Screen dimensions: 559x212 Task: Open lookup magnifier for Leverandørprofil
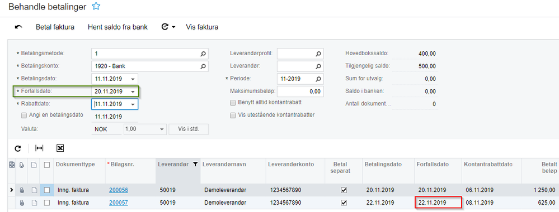pyautogui.click(x=318, y=54)
